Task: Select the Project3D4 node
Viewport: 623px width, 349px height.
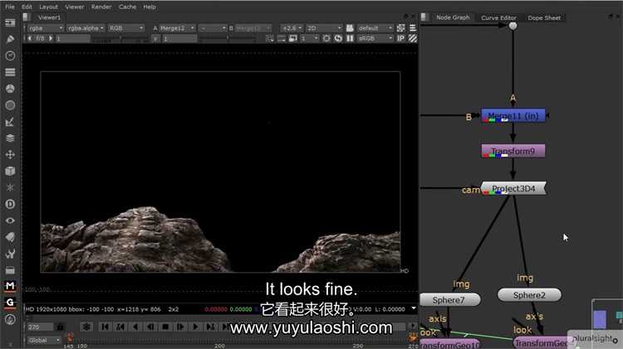Action: pyautogui.click(x=513, y=188)
